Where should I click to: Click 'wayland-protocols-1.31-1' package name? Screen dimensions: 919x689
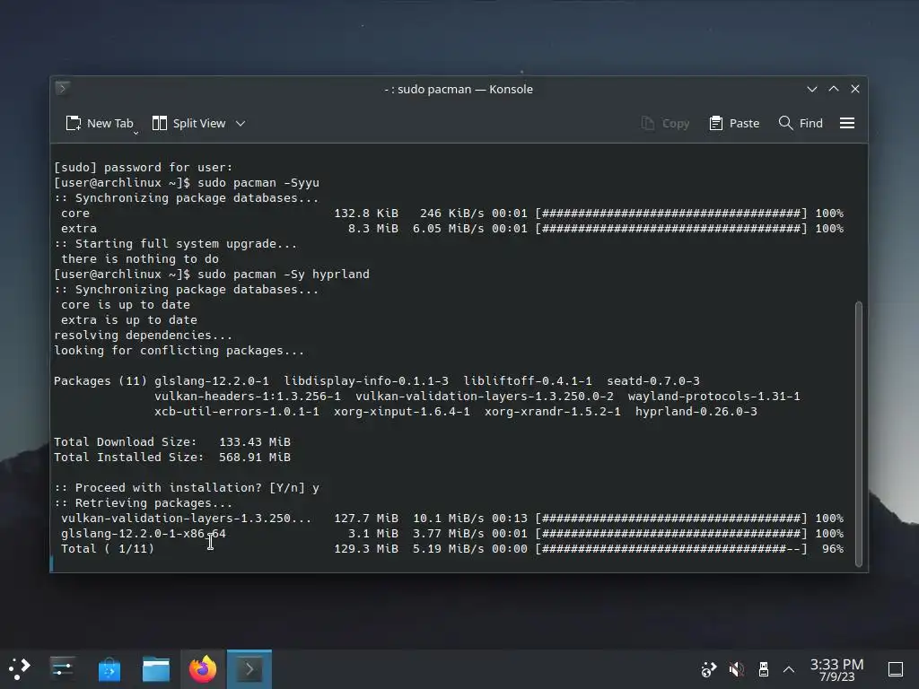click(x=713, y=396)
